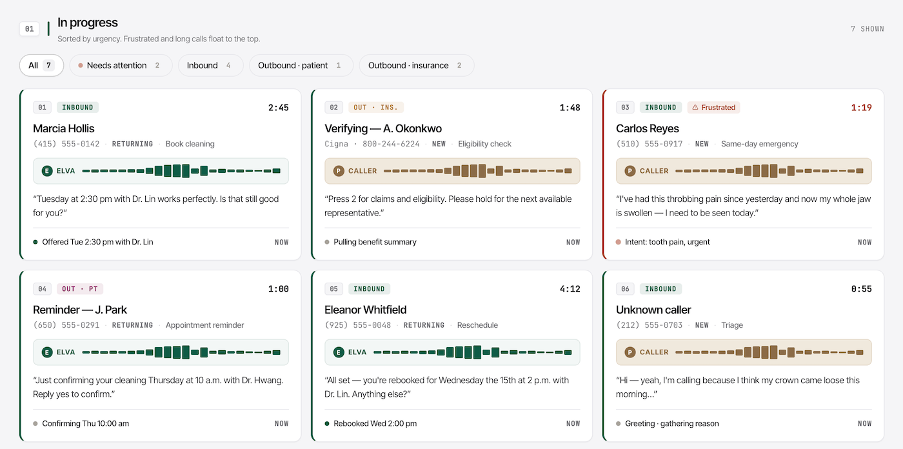Switch to the Outbound · patient filter
Screen dimensions: 903x449
pos(301,65)
